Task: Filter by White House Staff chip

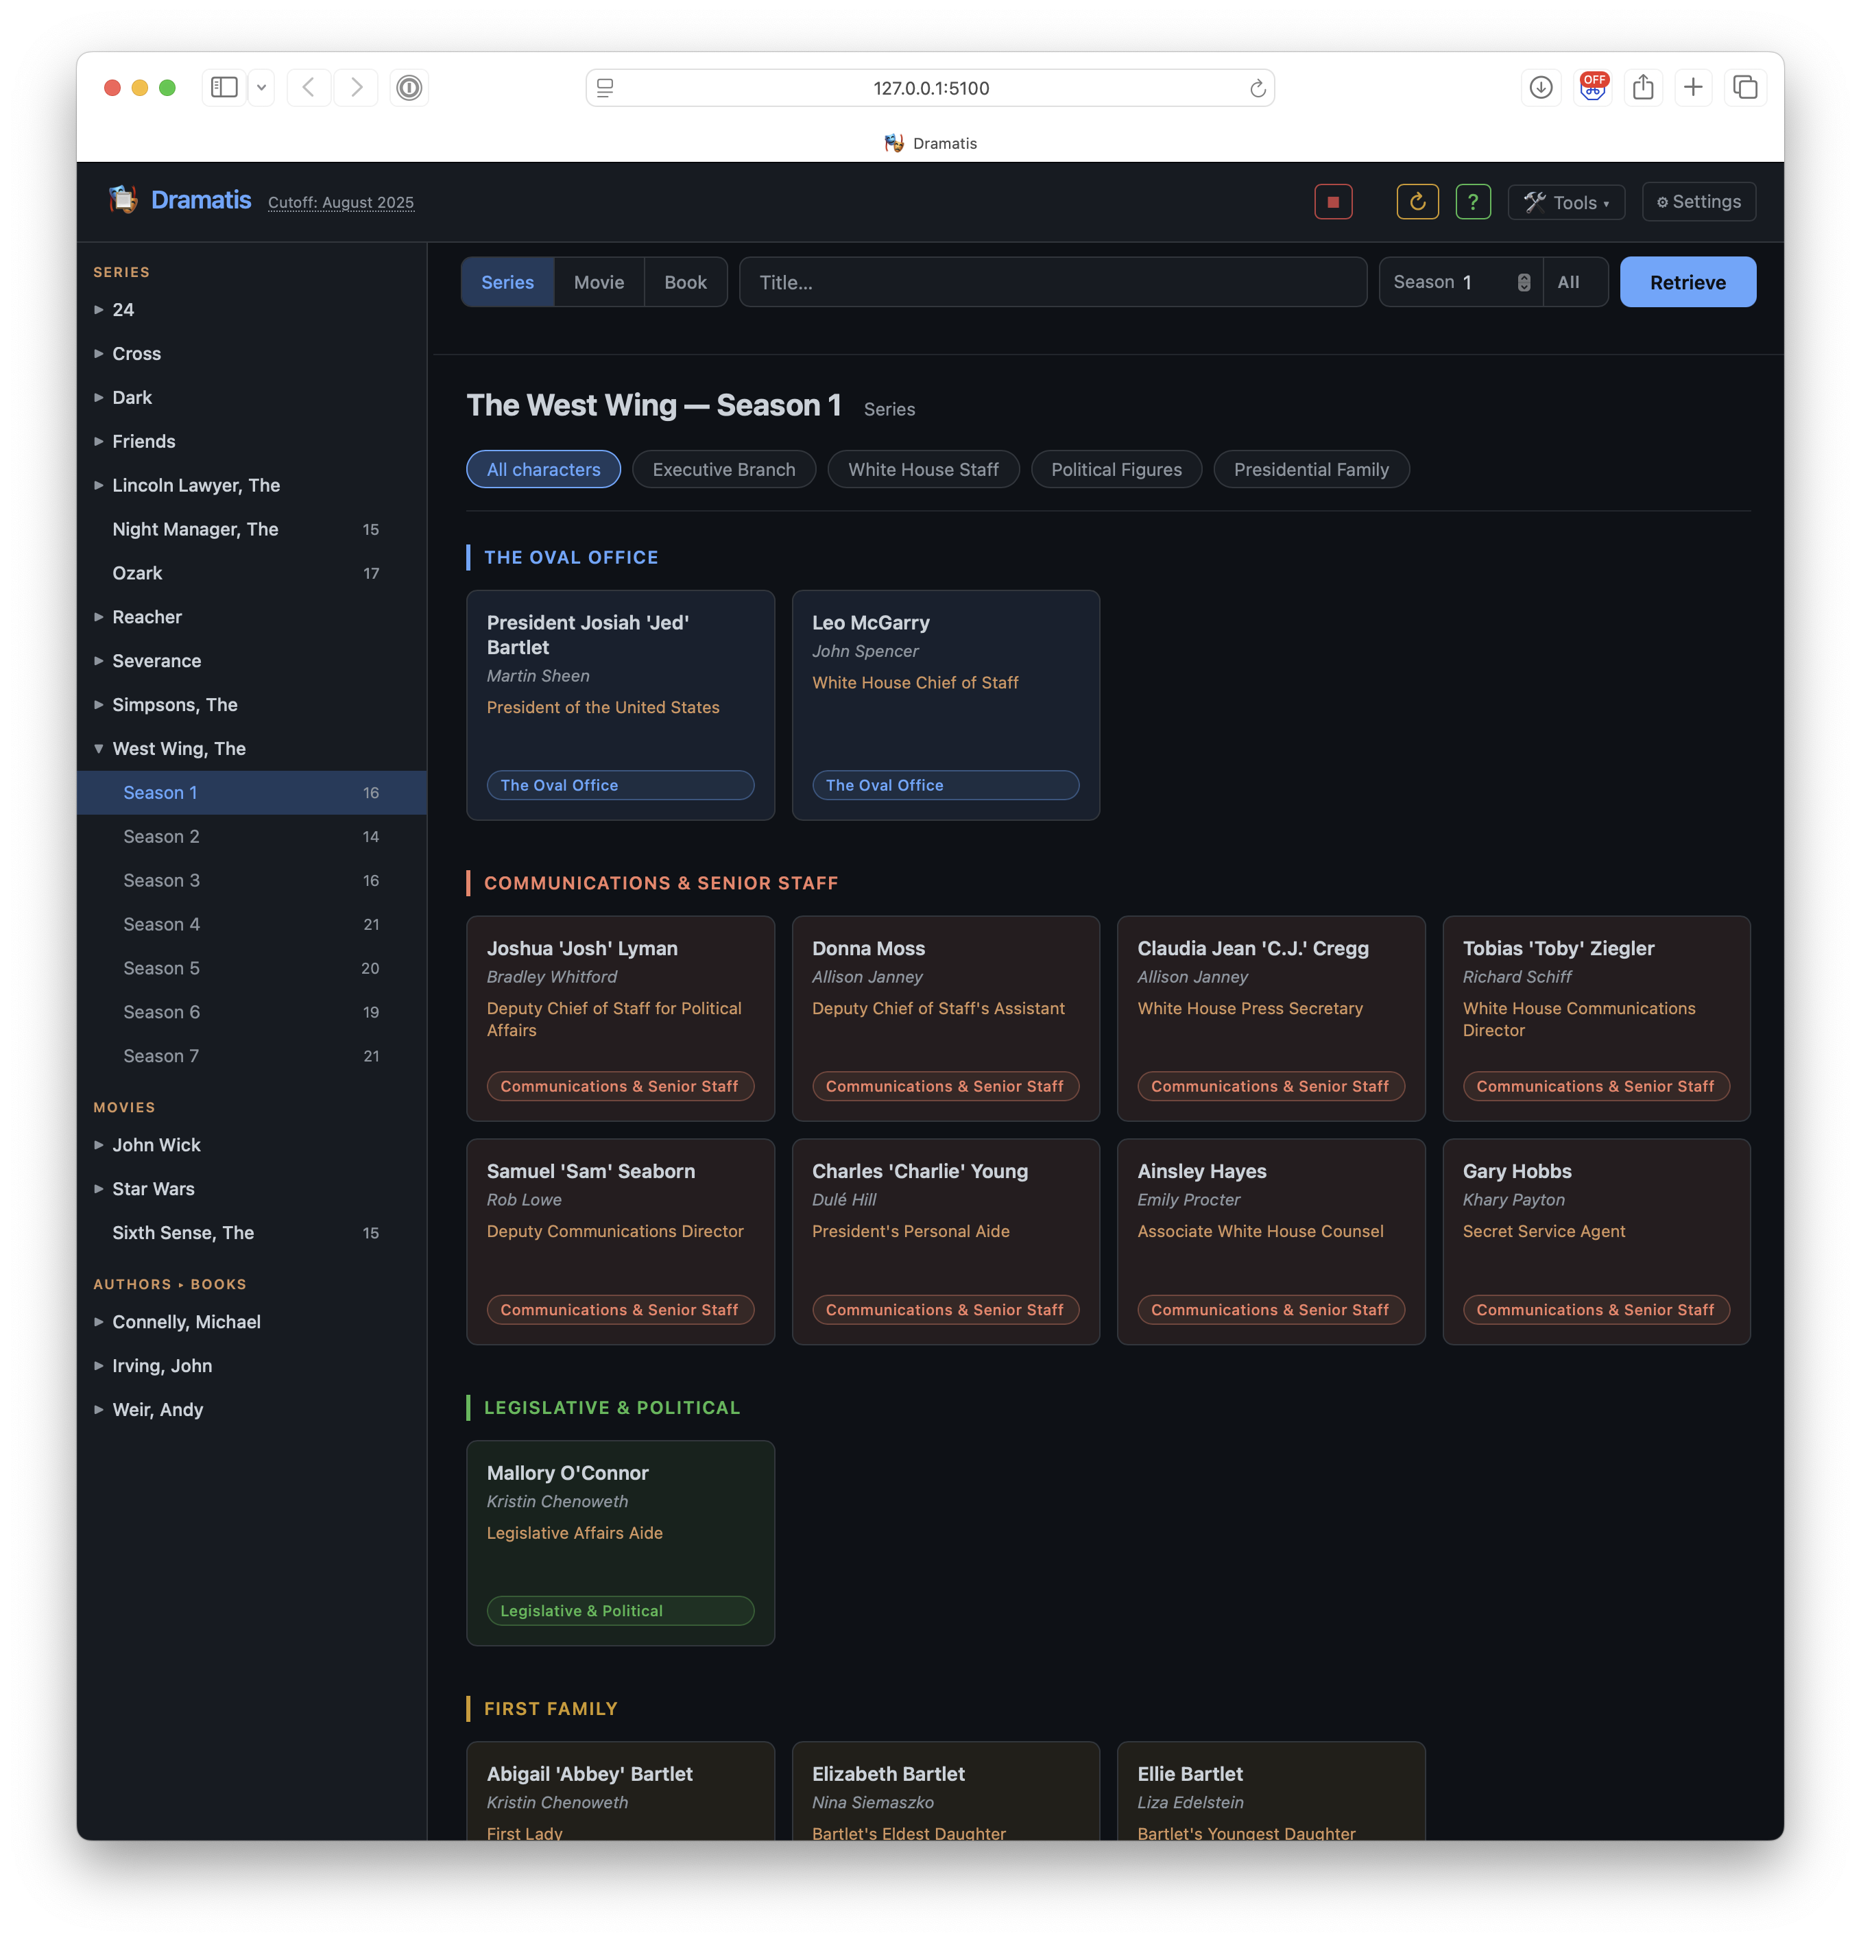Action: click(x=922, y=470)
